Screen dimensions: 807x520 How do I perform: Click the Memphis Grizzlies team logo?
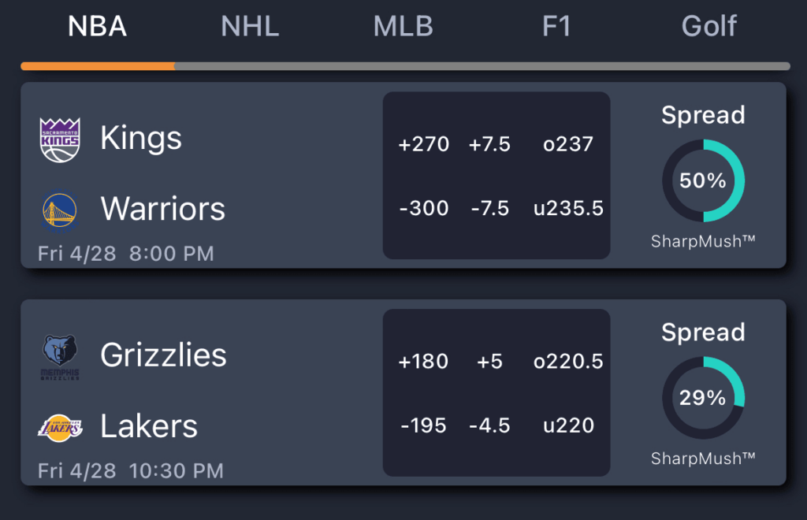[61, 355]
